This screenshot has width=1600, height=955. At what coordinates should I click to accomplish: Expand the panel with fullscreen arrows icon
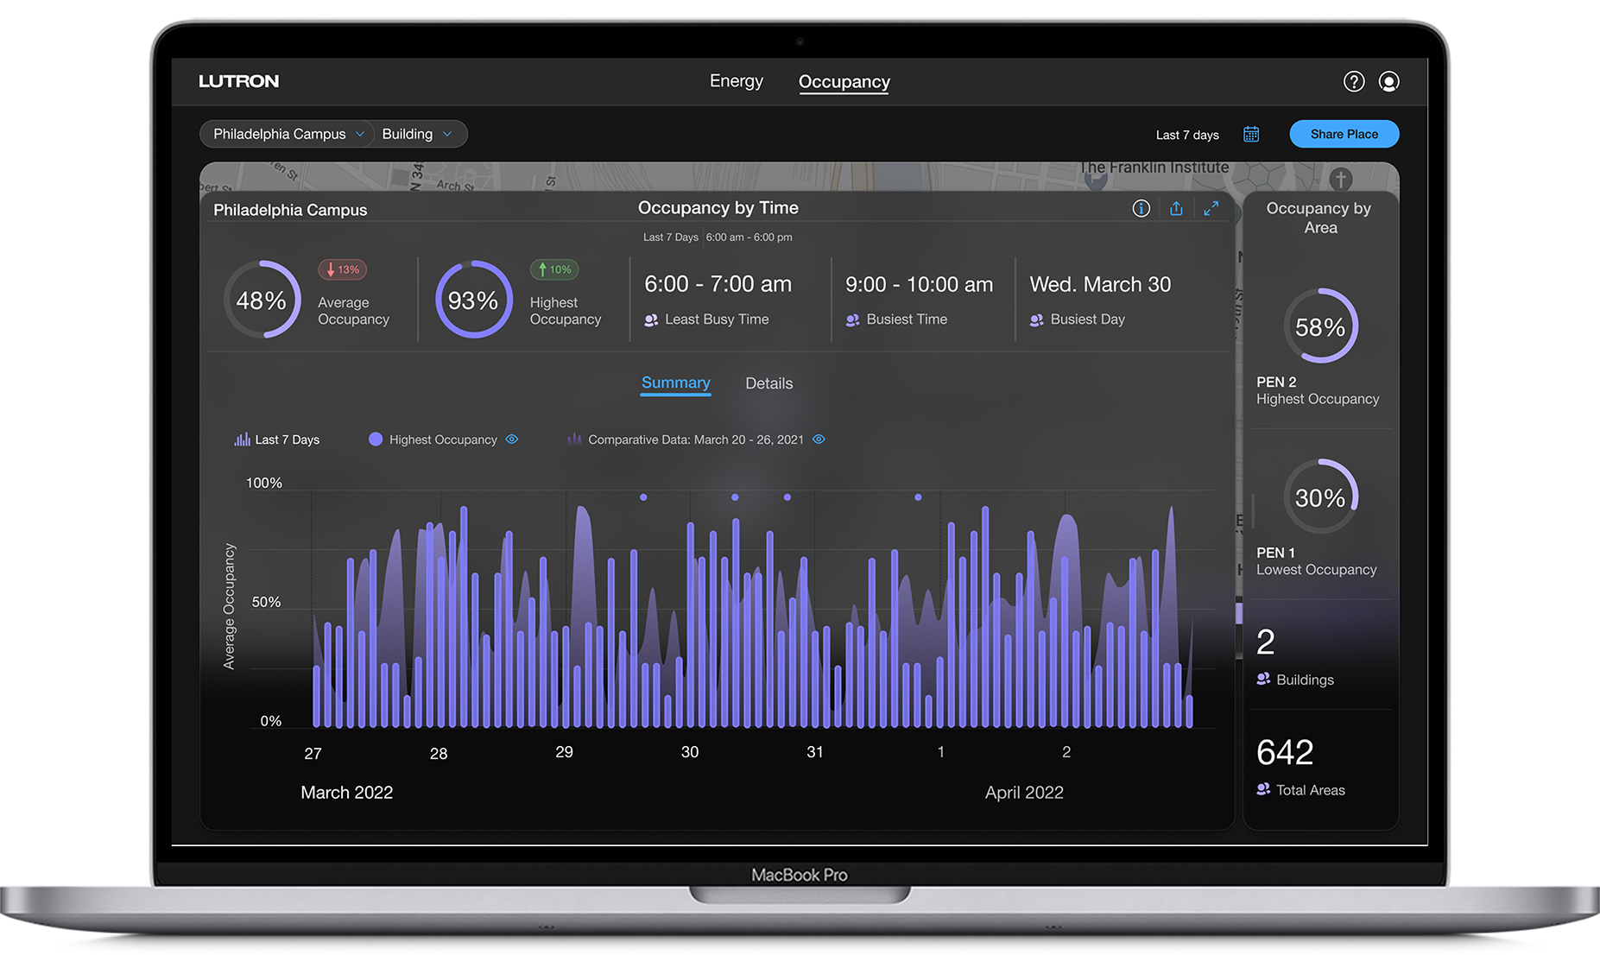tap(1211, 208)
